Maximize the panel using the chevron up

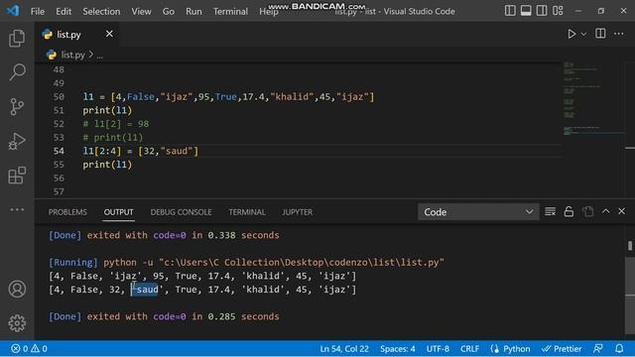[606, 211]
